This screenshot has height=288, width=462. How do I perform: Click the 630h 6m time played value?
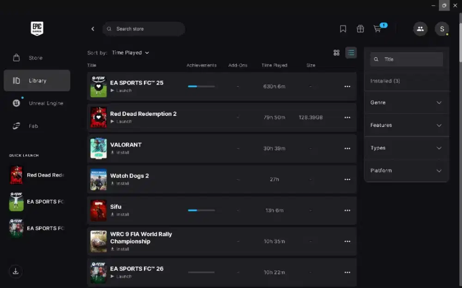point(274,87)
